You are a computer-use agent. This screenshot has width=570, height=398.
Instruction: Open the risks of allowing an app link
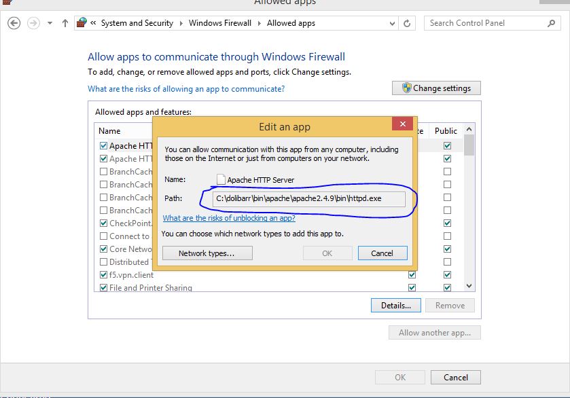(x=186, y=89)
